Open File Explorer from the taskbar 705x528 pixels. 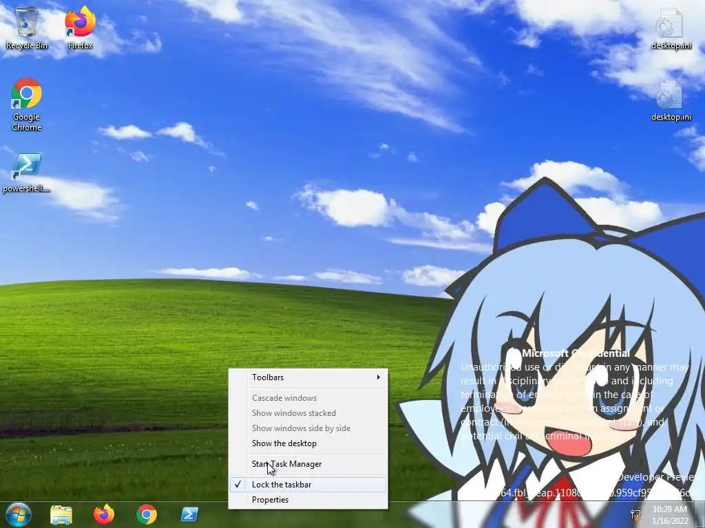[x=61, y=514]
